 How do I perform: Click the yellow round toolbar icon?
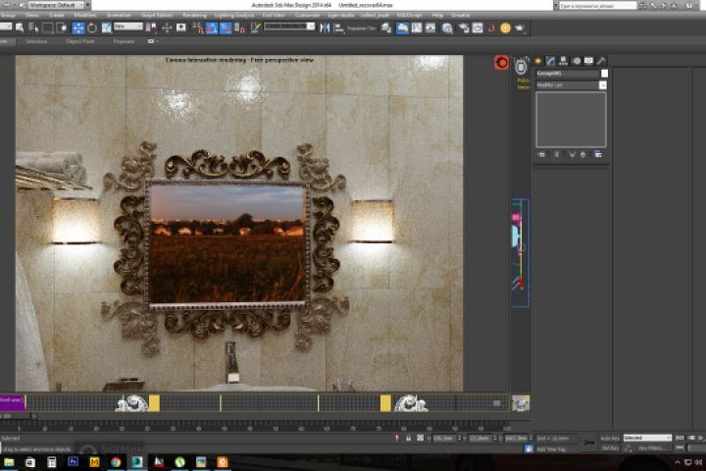pos(506,27)
